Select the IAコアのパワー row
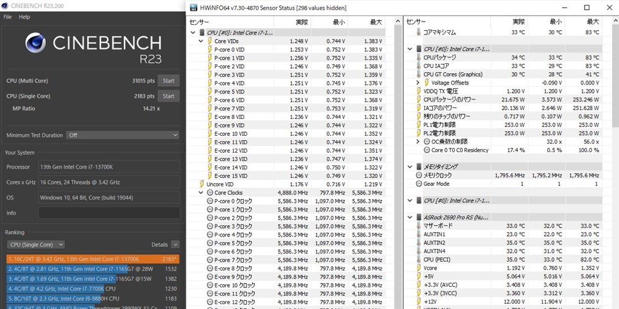 coord(504,108)
